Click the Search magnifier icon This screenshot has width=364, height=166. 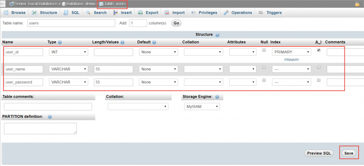(88, 13)
